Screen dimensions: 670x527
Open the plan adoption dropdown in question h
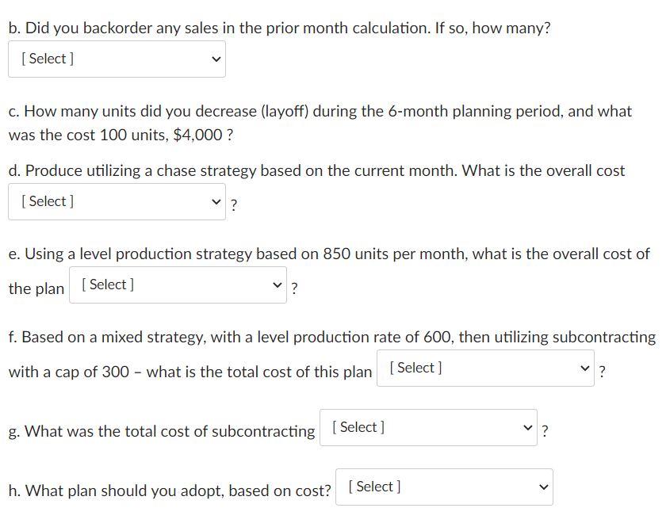click(444, 487)
